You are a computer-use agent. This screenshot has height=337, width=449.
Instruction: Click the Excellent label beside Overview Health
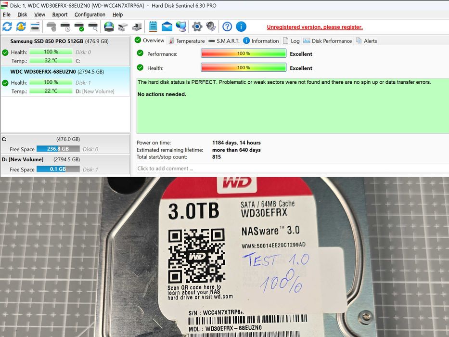[301, 68]
